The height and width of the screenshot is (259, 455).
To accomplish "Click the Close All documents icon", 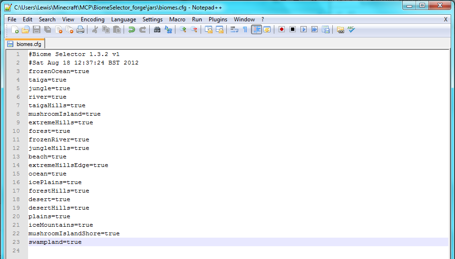I will [x=69, y=29].
